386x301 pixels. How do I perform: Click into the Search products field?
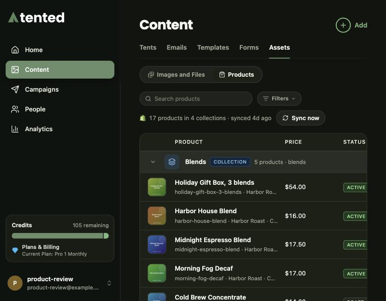pos(196,99)
